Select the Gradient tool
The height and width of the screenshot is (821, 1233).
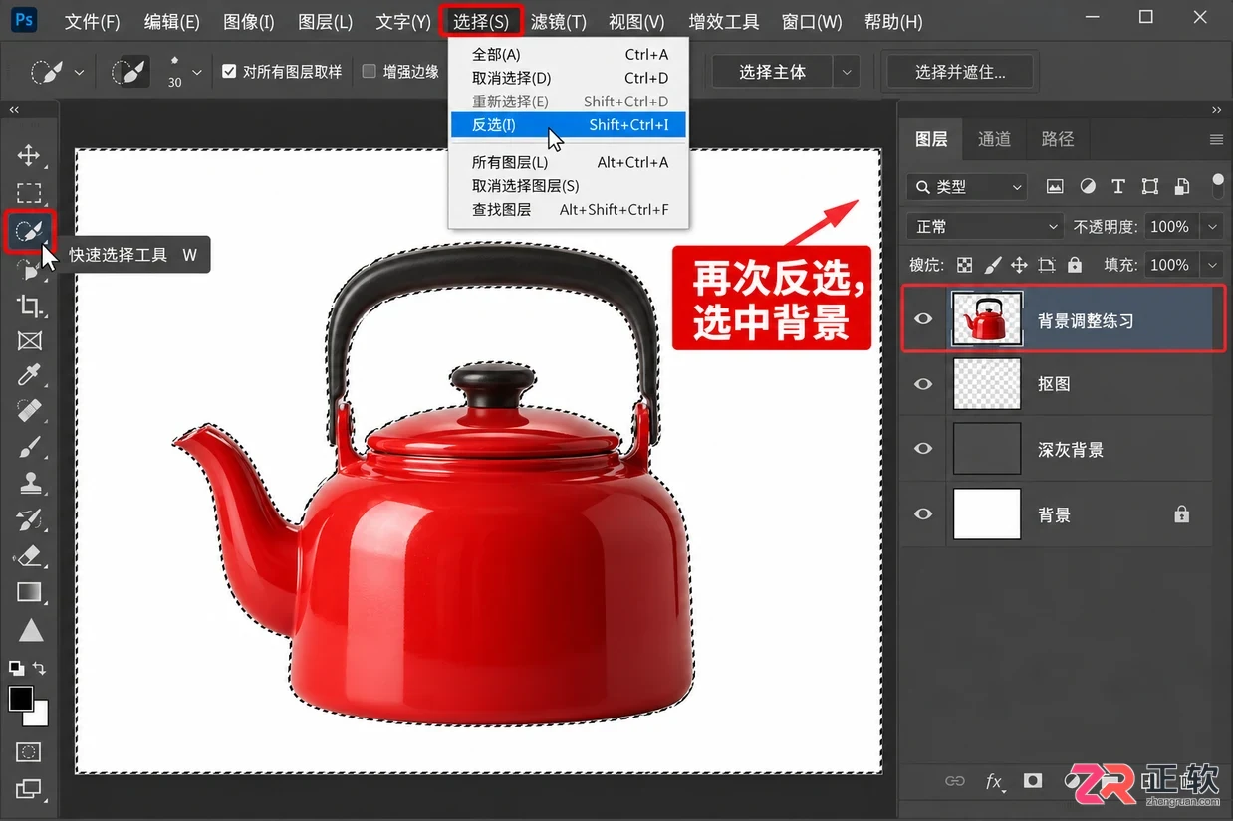29,592
